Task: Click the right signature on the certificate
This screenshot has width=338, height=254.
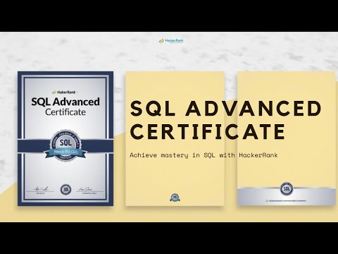Action: pyautogui.click(x=85, y=189)
